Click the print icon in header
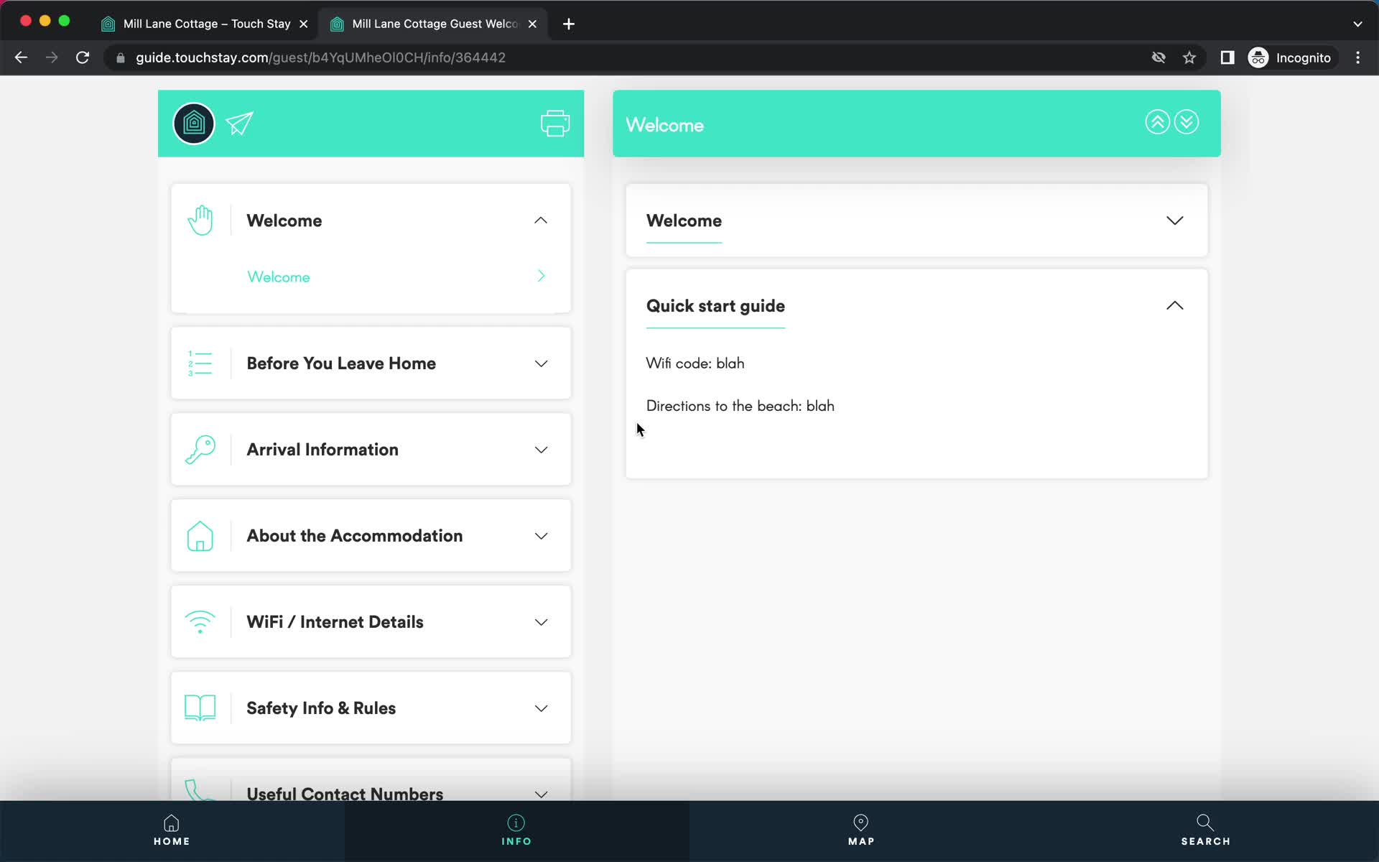The height and width of the screenshot is (862, 1379). pos(554,123)
